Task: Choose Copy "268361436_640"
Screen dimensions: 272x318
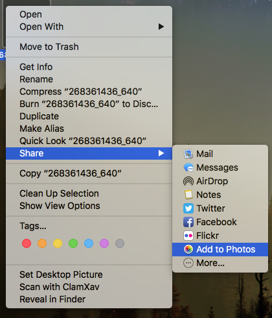Action: click(x=89, y=173)
